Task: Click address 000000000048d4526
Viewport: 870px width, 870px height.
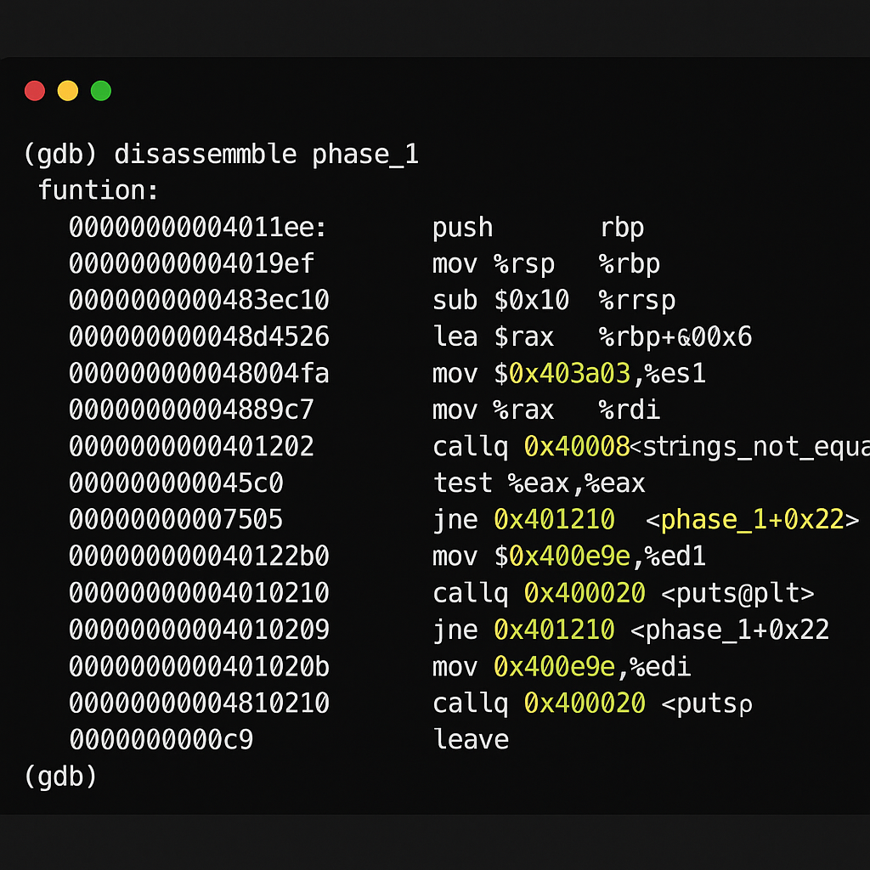Action: tap(199, 336)
